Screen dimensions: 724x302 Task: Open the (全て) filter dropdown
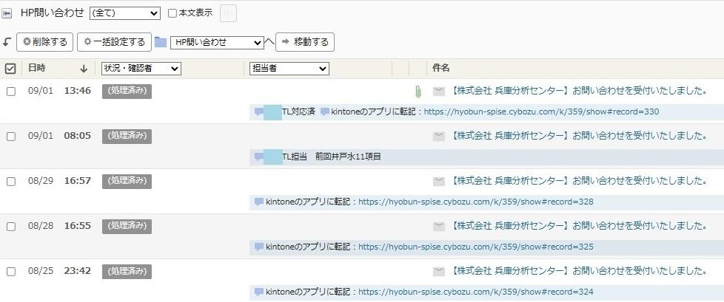(124, 13)
